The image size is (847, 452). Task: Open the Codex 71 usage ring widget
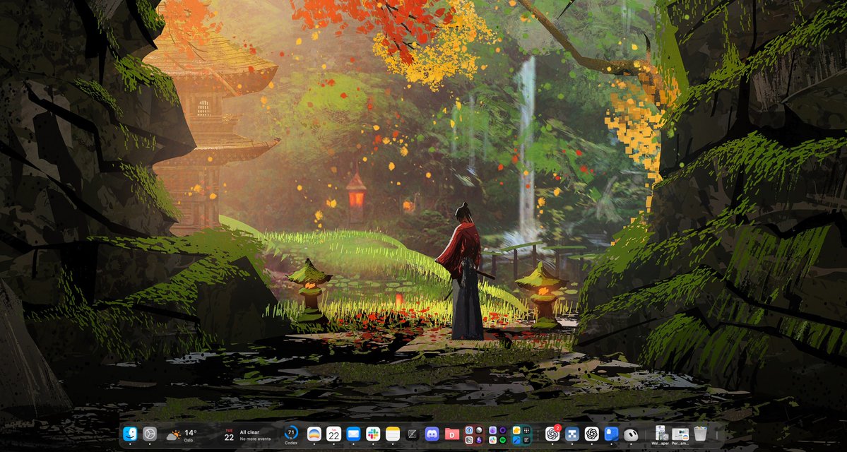pyautogui.click(x=291, y=435)
